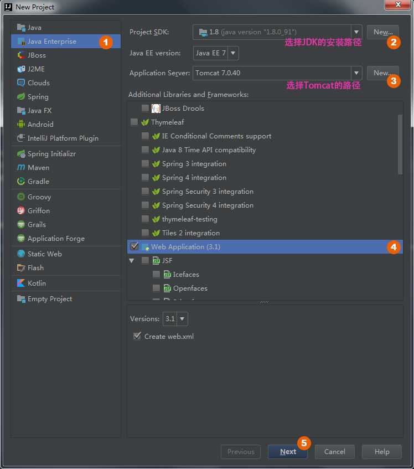Select the Android robot icon
414x469 pixels.
click(x=21, y=124)
